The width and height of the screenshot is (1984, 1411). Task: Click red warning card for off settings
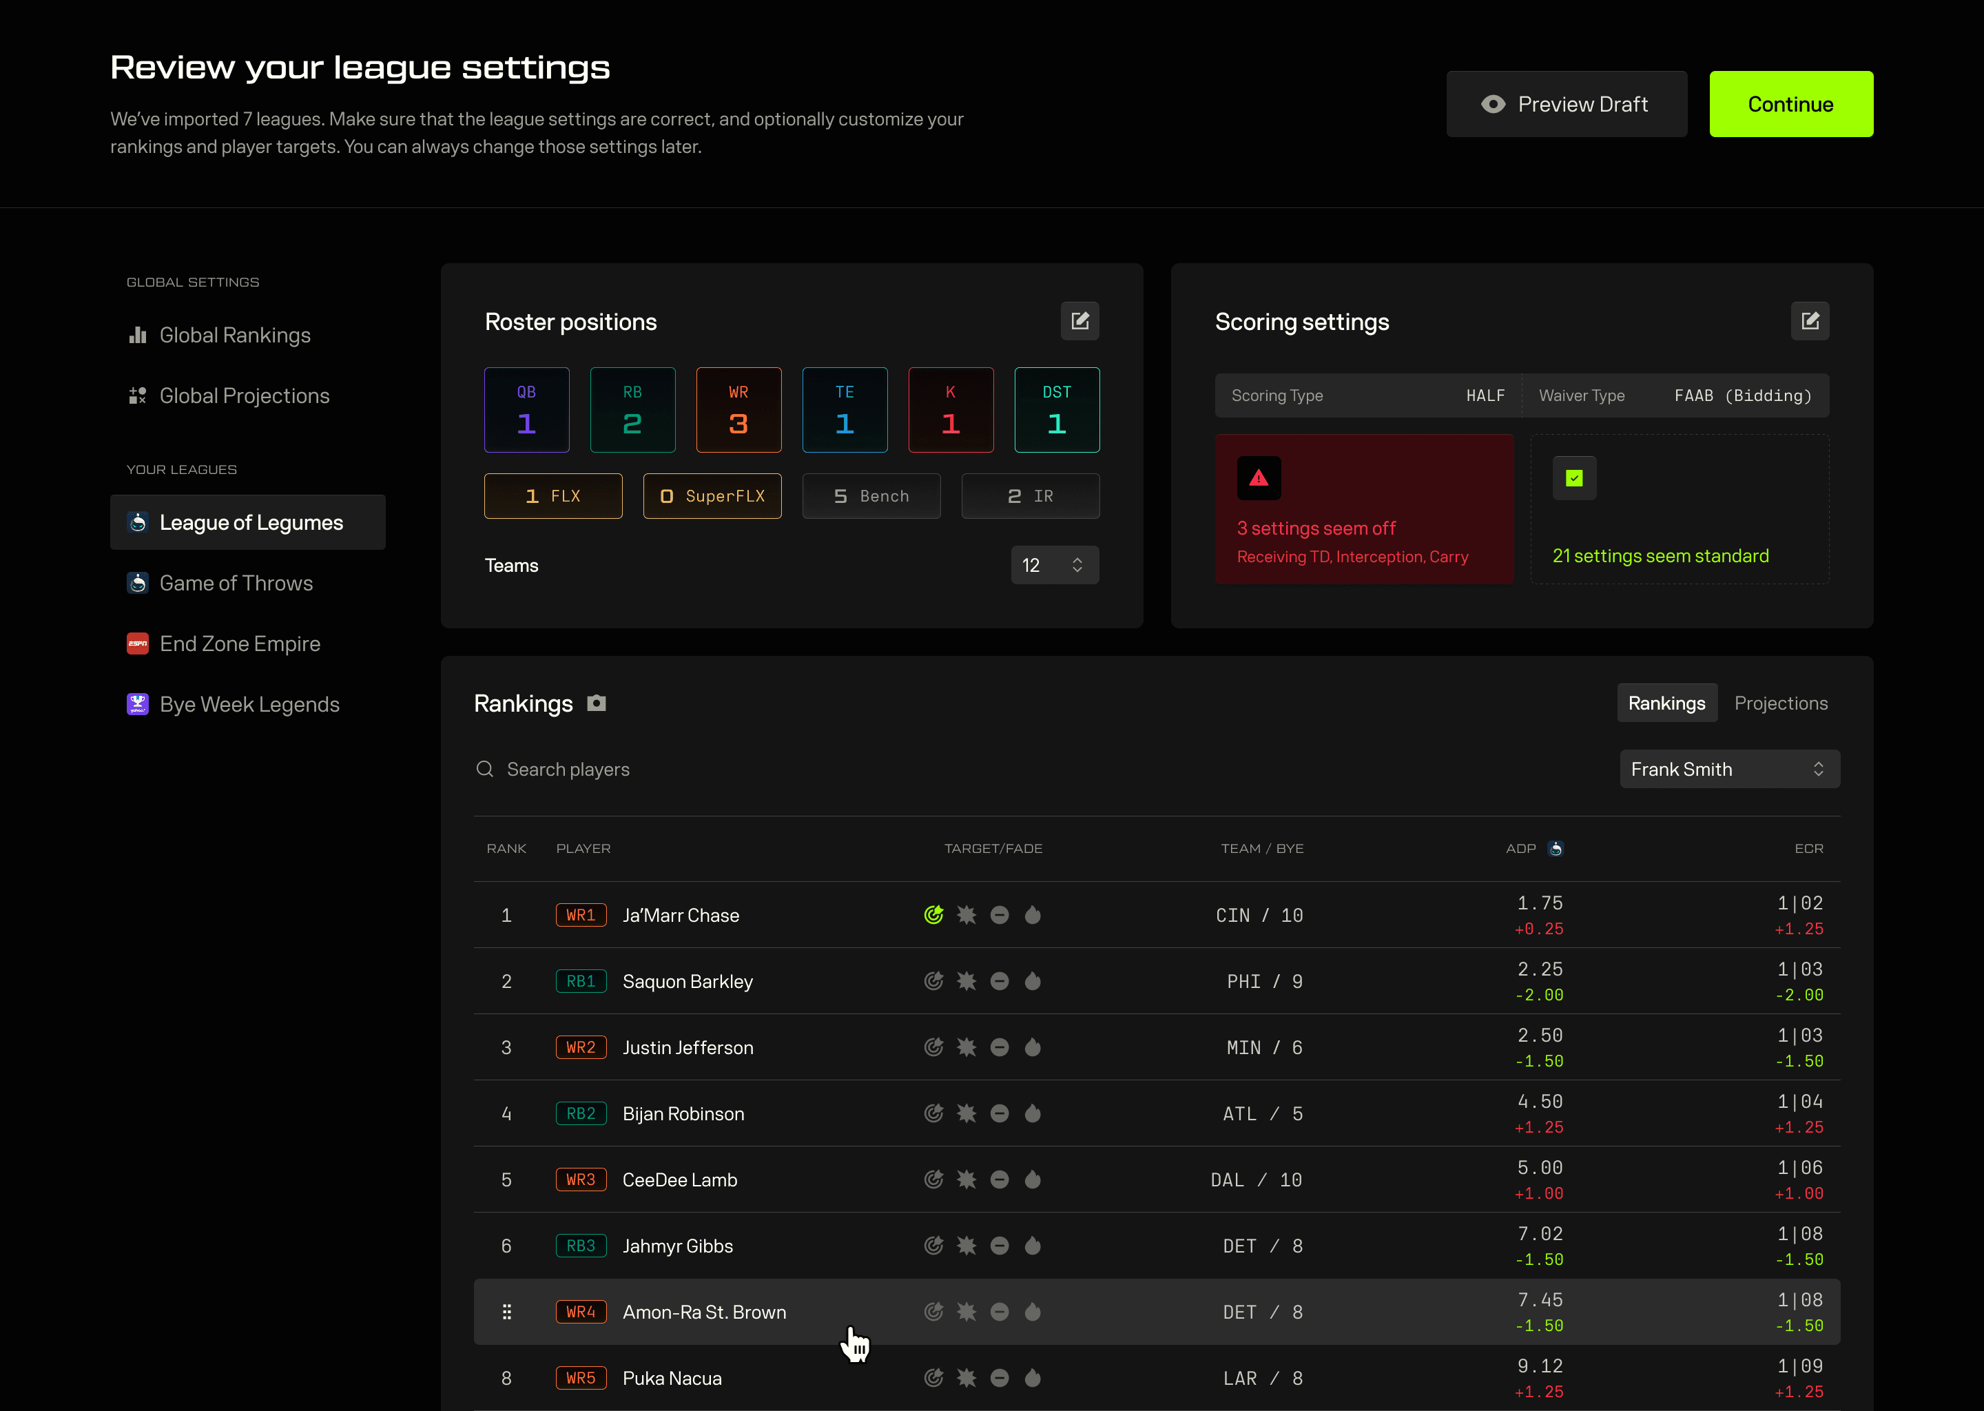pos(1364,509)
